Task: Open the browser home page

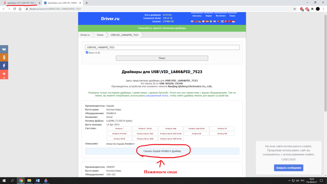Action: click(x=20, y=9)
